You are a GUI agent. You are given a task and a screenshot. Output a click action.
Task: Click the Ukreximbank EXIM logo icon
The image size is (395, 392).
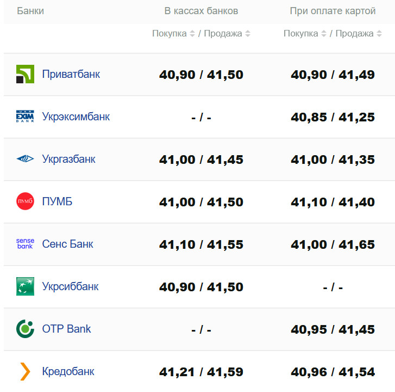tap(25, 117)
